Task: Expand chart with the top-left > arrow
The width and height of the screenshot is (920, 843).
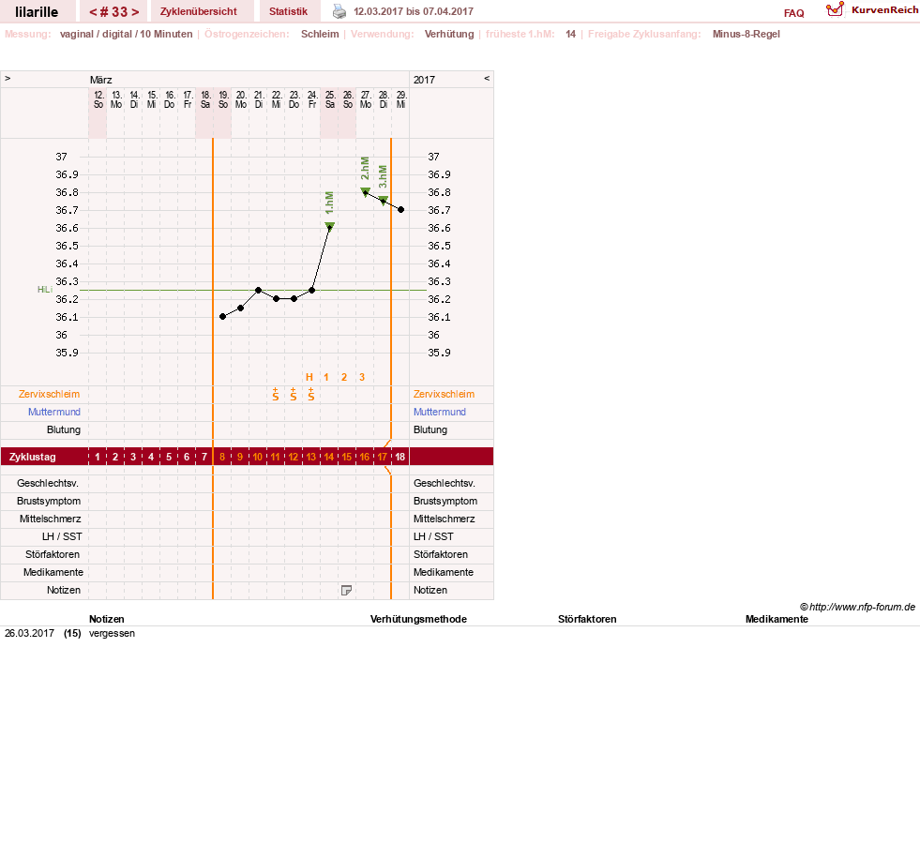Action: 8,79
